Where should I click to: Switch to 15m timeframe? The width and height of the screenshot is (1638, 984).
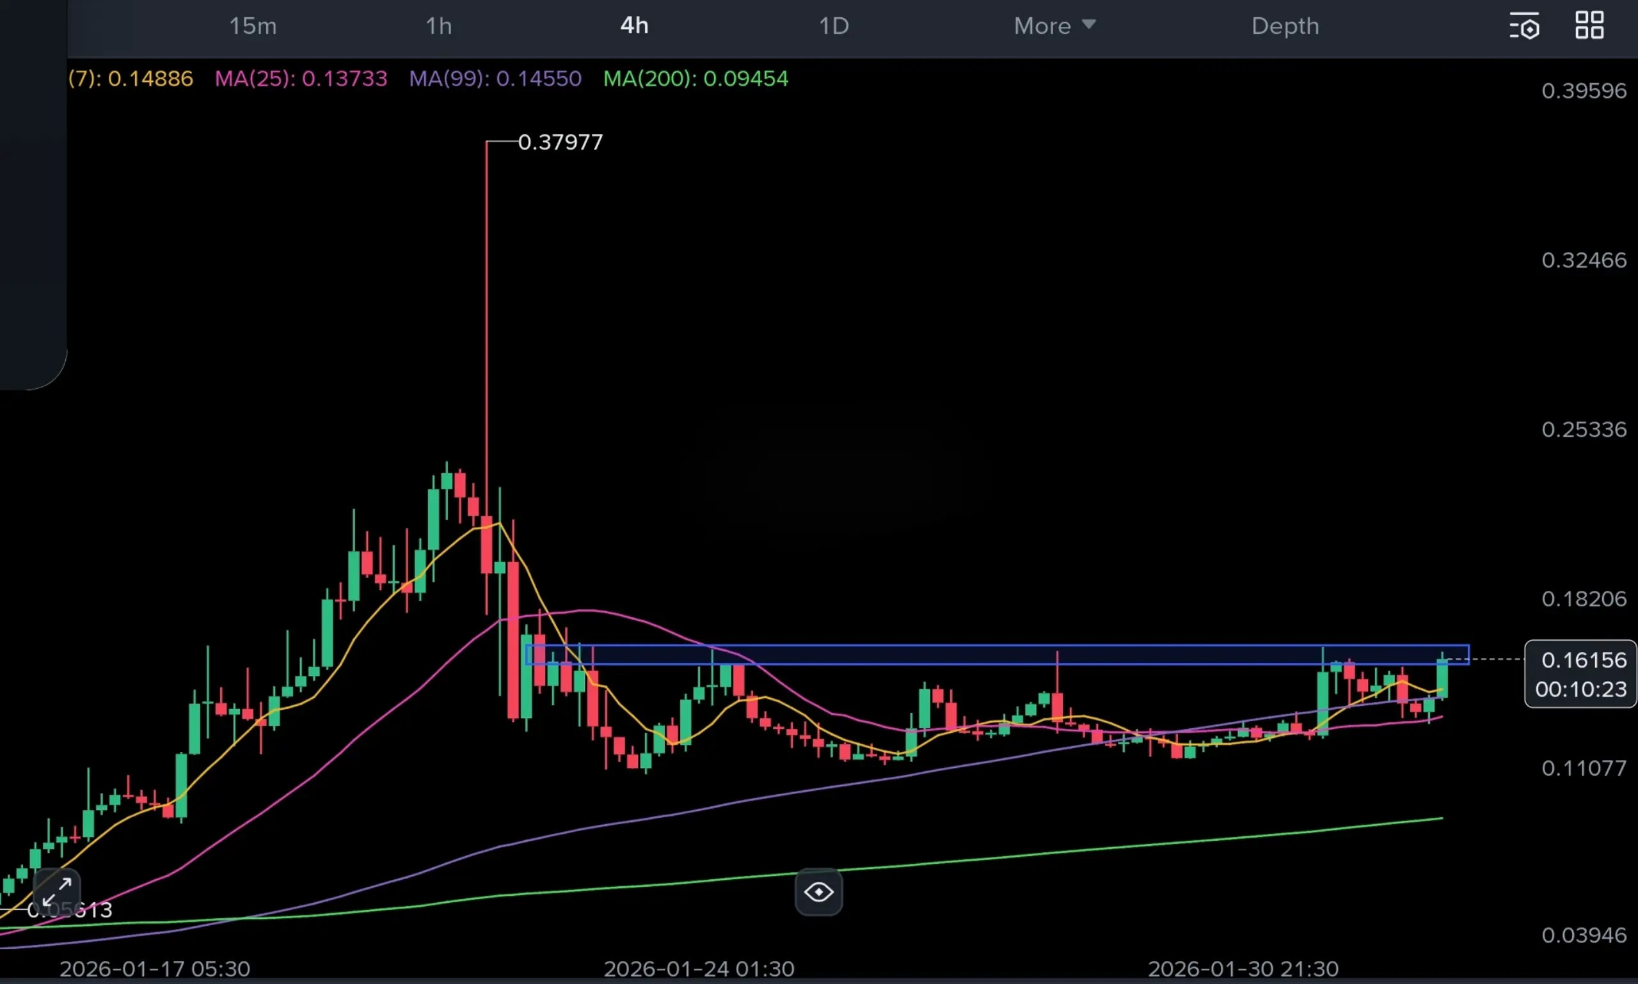253,26
